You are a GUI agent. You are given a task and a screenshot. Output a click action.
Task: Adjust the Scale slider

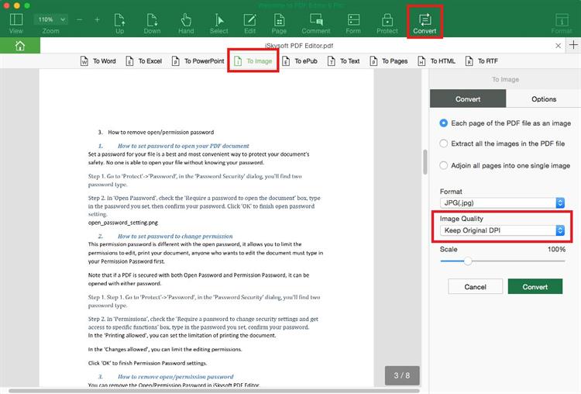pyautogui.click(x=468, y=261)
